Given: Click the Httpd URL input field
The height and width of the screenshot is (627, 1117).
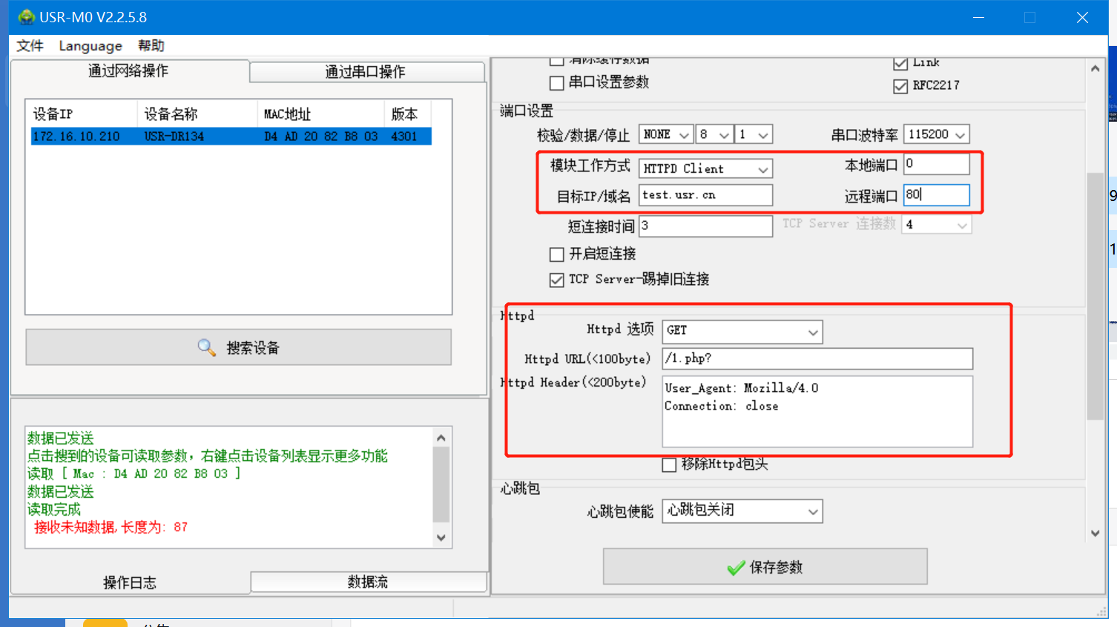Looking at the screenshot, I should coord(817,359).
